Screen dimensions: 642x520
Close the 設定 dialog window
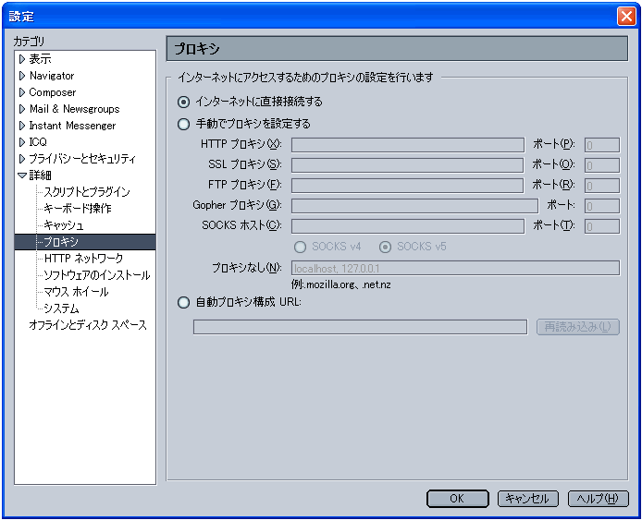pos(626,17)
